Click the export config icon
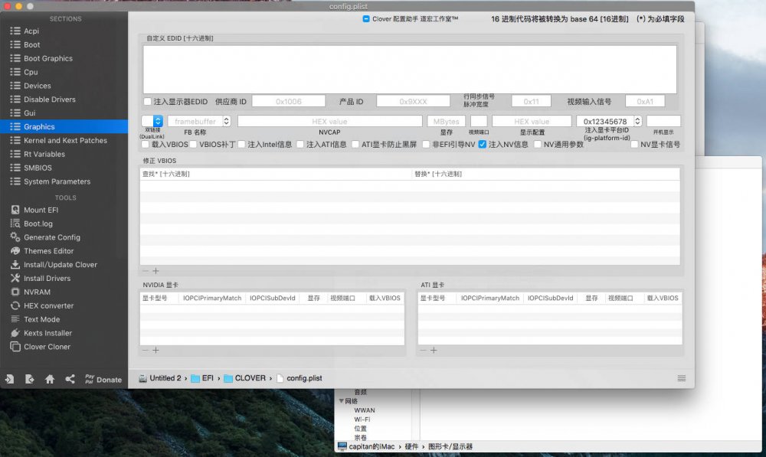 (x=30, y=379)
